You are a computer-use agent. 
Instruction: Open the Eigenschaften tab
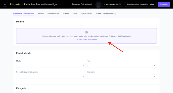pos(86,14)
